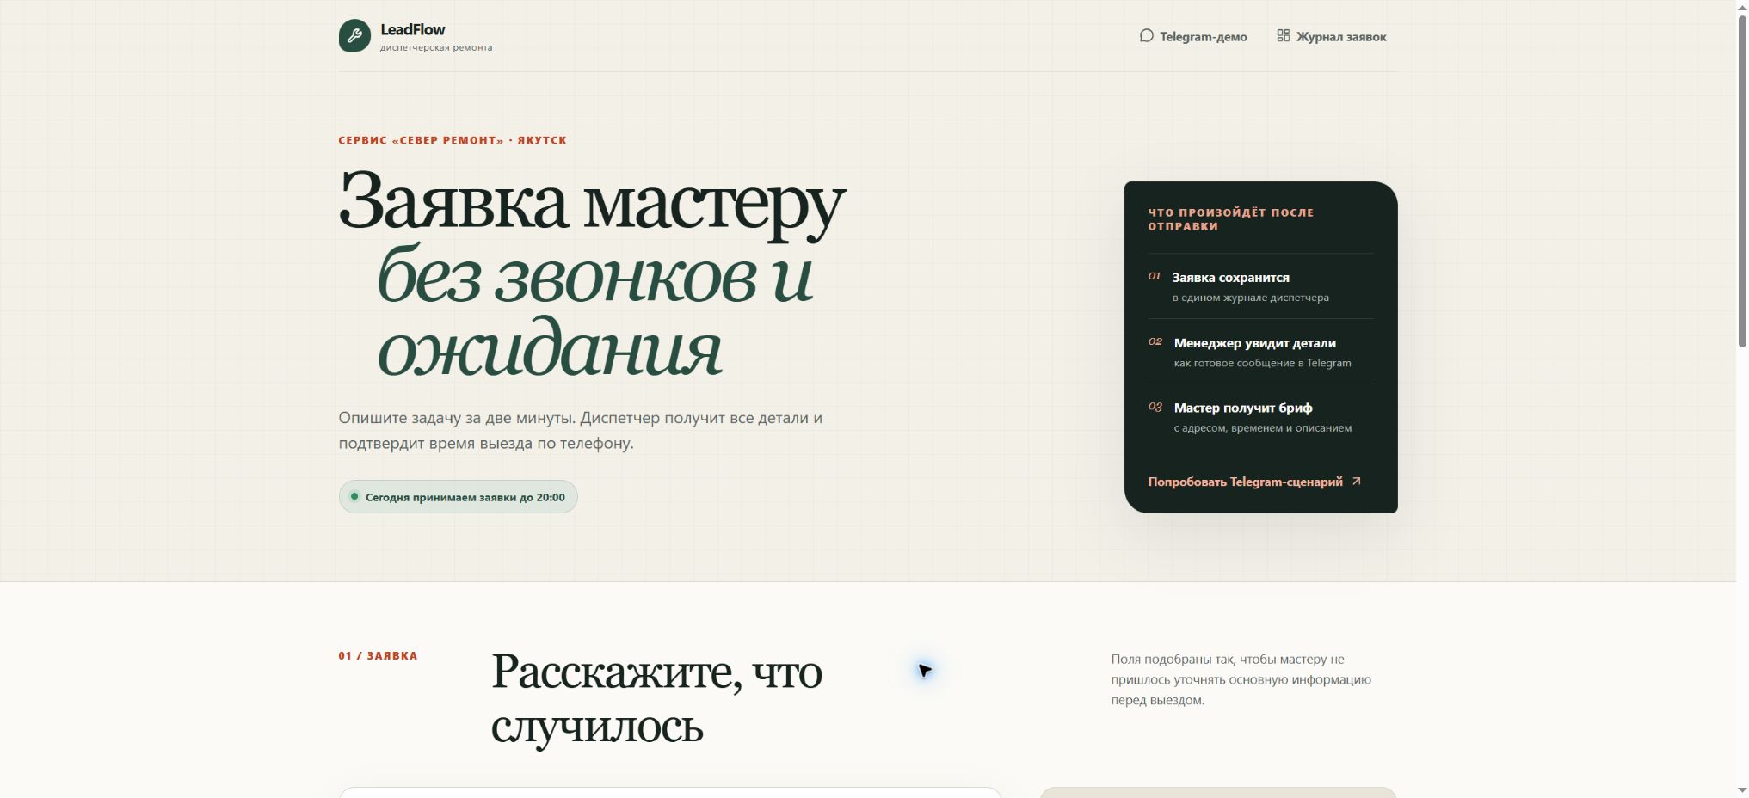This screenshot has height=798, width=1749.
Task: Click the LeadFlow wrench logo icon
Action: point(354,36)
